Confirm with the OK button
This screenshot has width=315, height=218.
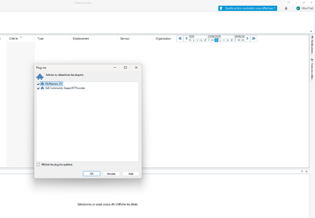(x=92, y=174)
